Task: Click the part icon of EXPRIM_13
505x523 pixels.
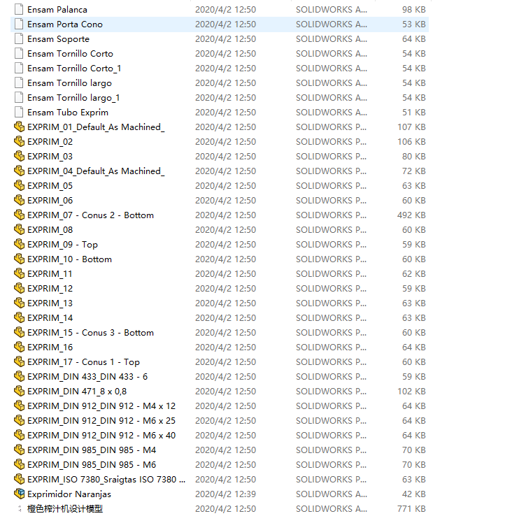Action: [x=19, y=303]
